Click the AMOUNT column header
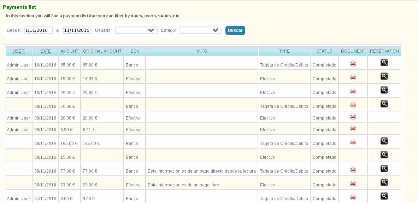The width and height of the screenshot is (418, 203). (x=70, y=51)
